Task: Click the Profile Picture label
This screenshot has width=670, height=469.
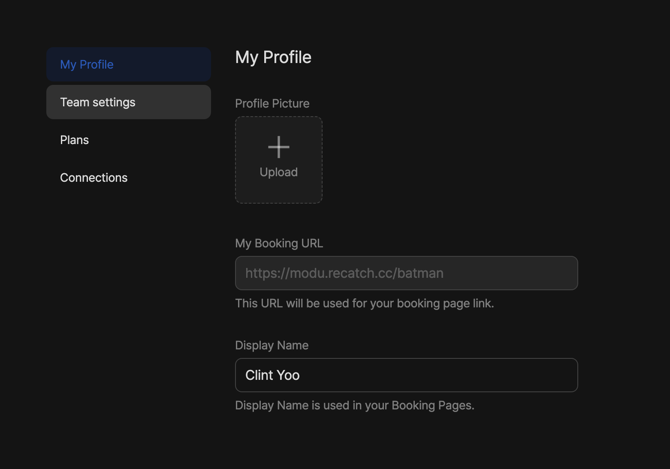Action: pyautogui.click(x=272, y=104)
